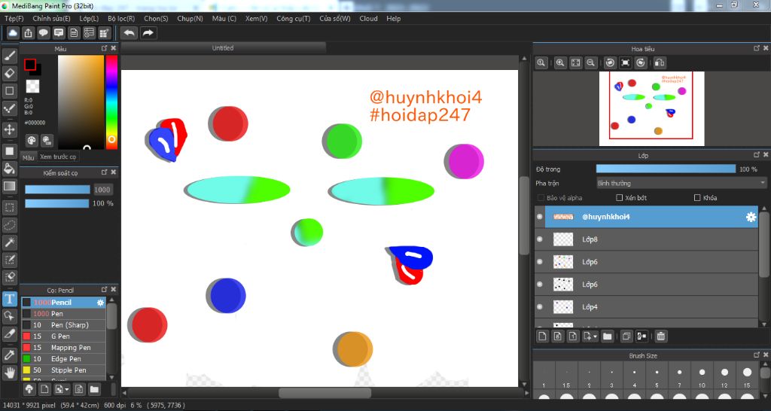Click the cloud icon in top toolbar
Viewport: 771px width, 411px height.
(x=14, y=33)
